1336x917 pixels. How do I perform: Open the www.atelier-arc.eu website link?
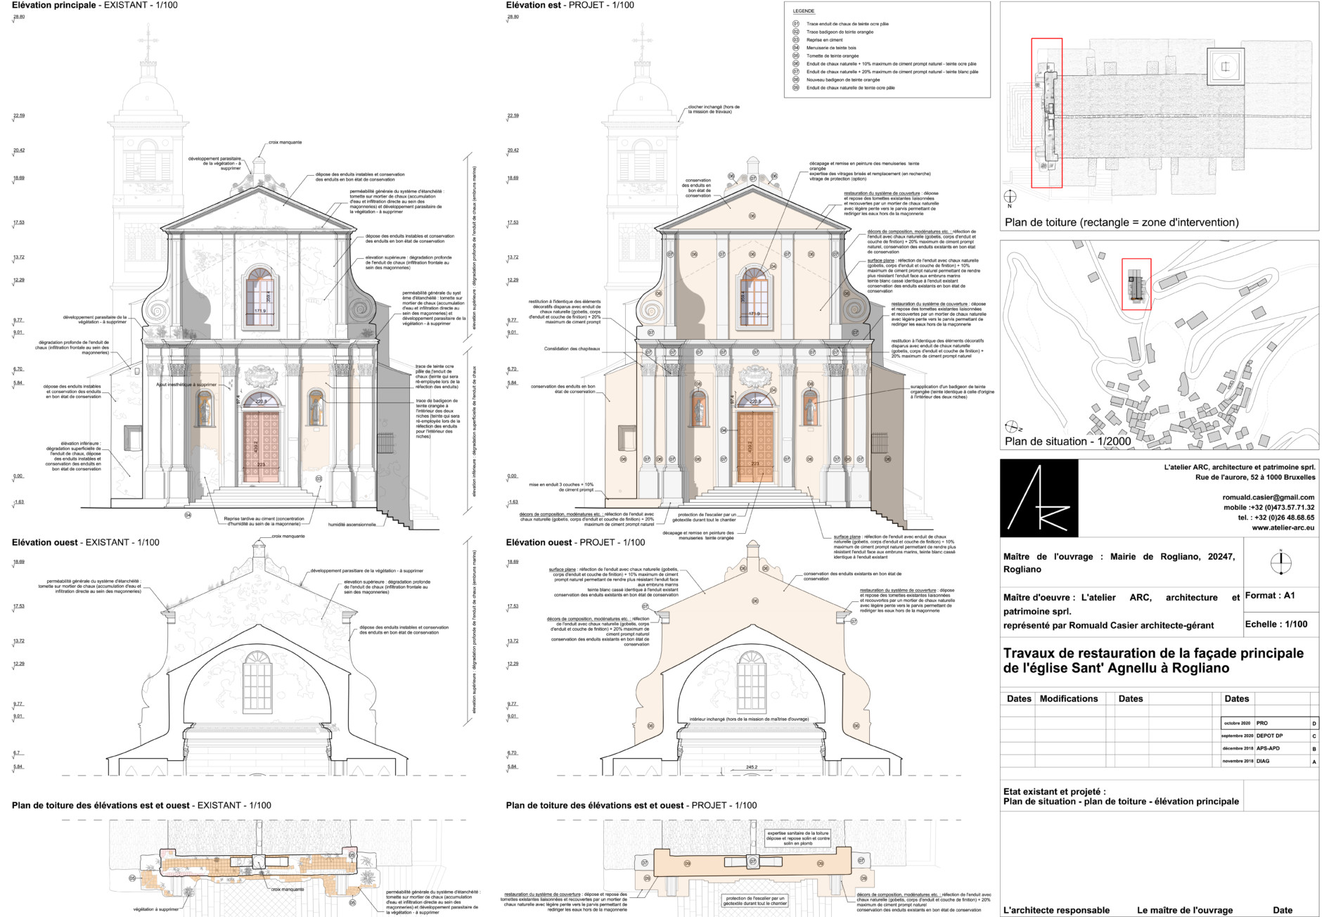pyautogui.click(x=1283, y=527)
